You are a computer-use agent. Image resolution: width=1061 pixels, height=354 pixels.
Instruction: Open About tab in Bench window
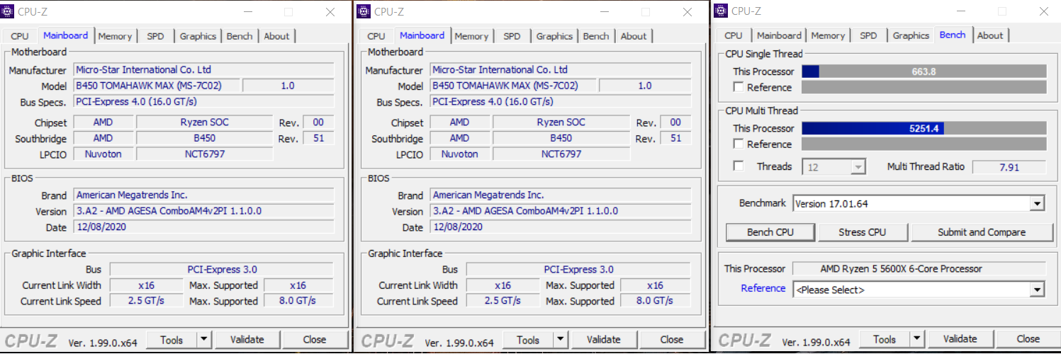tap(990, 35)
